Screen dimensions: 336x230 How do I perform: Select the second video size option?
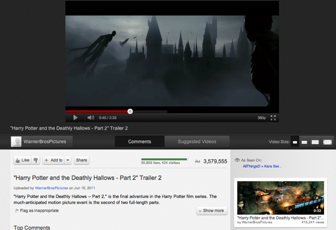pyautogui.click(x=305, y=142)
